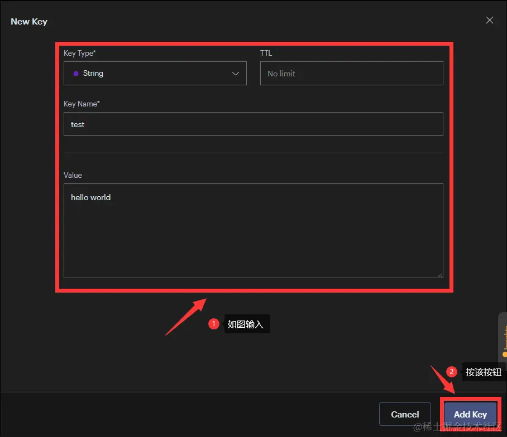This screenshot has height=437, width=507.
Task: Click the Add Key button
Action: [470, 414]
